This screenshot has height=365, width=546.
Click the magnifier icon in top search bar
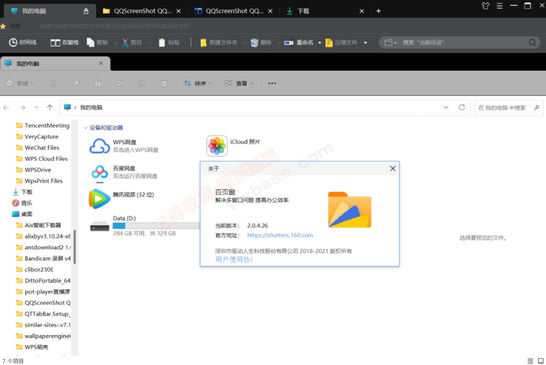pyautogui.click(x=532, y=42)
